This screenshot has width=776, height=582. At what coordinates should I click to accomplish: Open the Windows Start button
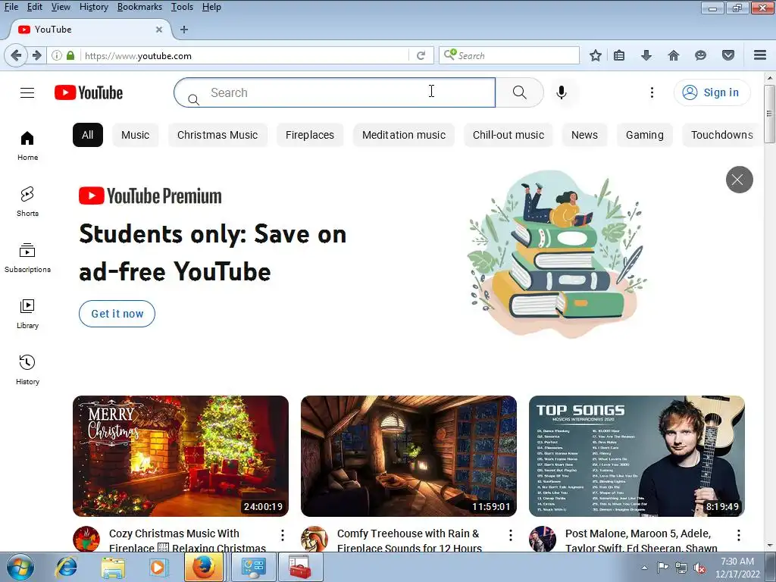click(x=20, y=567)
